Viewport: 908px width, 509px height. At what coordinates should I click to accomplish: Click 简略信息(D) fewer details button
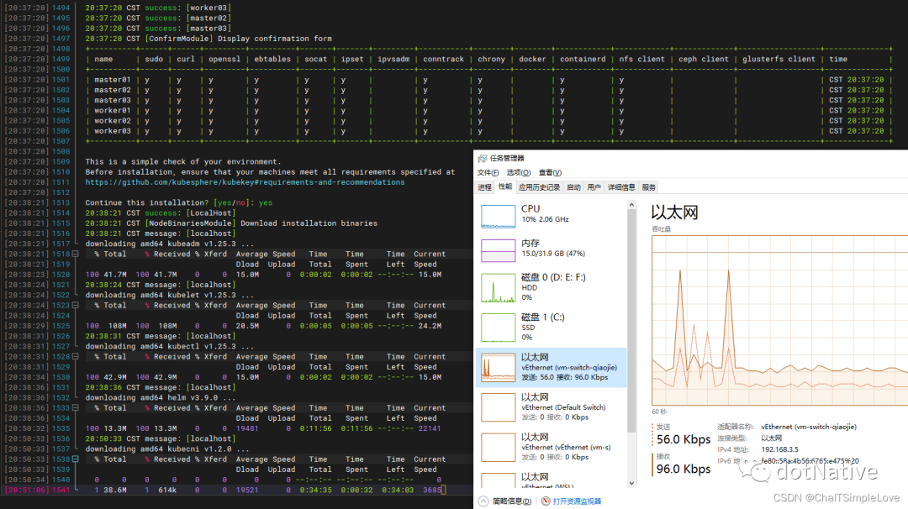512,501
